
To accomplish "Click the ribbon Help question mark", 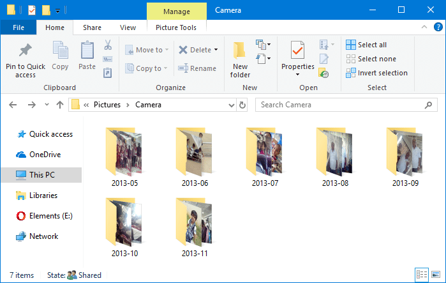I will click(437, 27).
